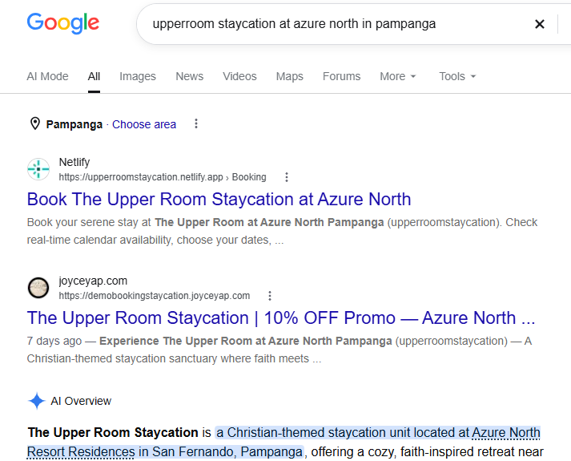Open the Forums tab
The width and height of the screenshot is (571, 461).
point(342,76)
